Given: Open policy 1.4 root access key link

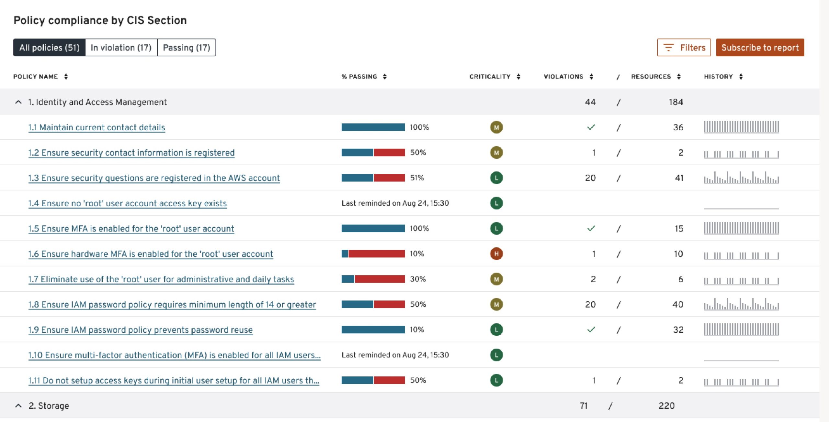Looking at the screenshot, I should point(128,203).
